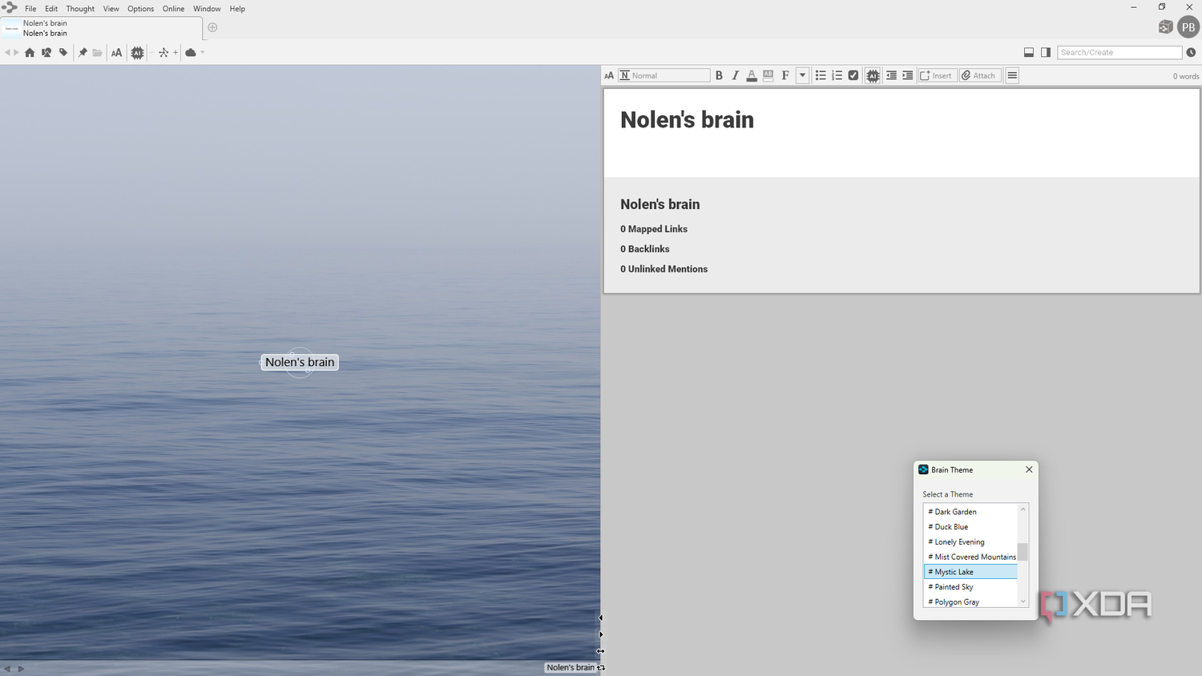Click the pin thought icon

pos(82,53)
